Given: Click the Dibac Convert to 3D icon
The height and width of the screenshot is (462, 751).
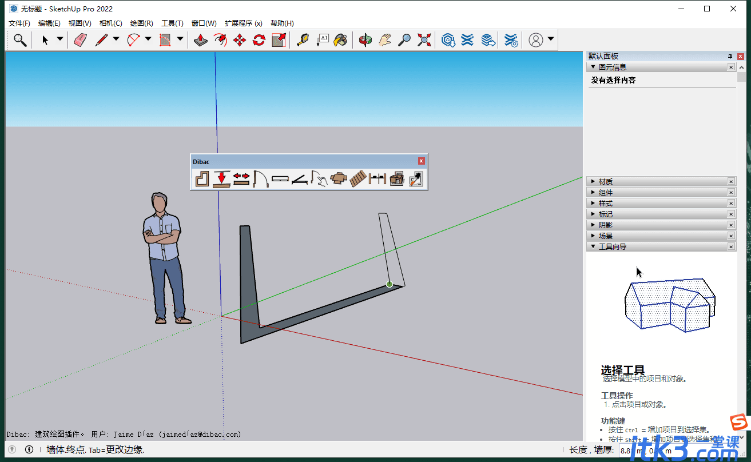Looking at the screenshot, I should 397,179.
